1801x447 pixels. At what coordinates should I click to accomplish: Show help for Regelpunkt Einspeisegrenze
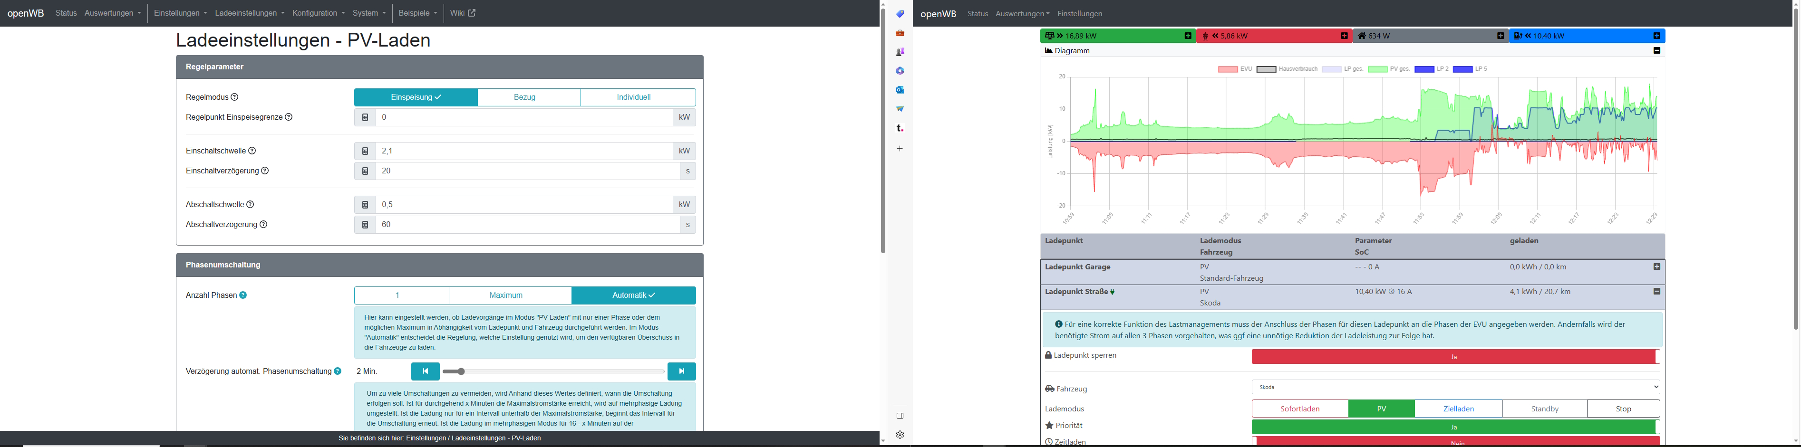pos(289,117)
